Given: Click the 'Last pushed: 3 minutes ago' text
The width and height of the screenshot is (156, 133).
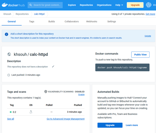Looking at the screenshot, I should (26, 75).
